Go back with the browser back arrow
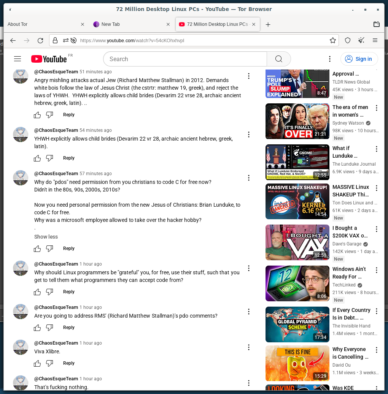Screen dimensions: 388x394 point(13,40)
